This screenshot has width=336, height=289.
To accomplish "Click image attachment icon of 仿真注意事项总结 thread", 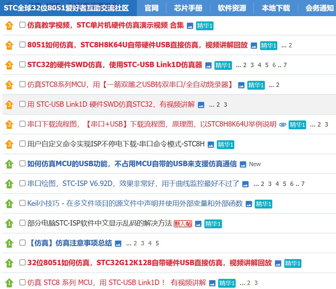I will [x=118, y=244].
